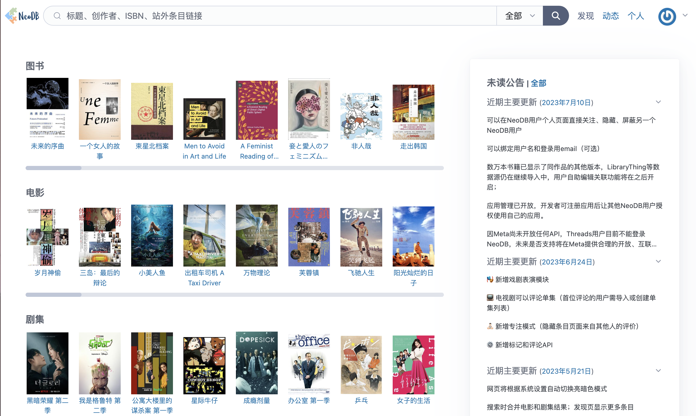Open 芙蓉镇 movie poster
696x416 pixels.
click(309, 237)
